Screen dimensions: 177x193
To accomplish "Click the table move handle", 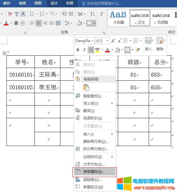I will (x=4, y=53).
